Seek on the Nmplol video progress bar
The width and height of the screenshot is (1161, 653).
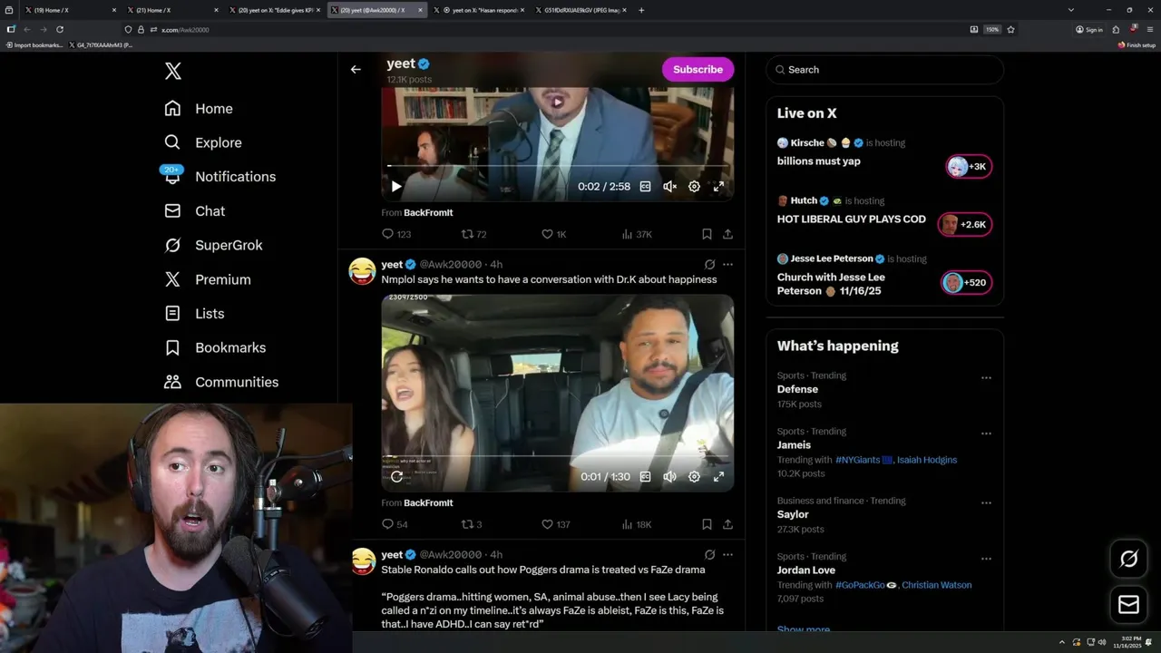point(557,457)
